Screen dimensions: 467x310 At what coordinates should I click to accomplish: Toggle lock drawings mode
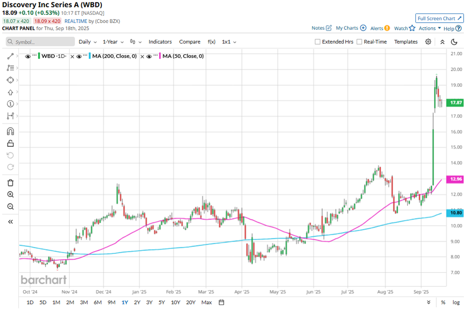[10, 143]
